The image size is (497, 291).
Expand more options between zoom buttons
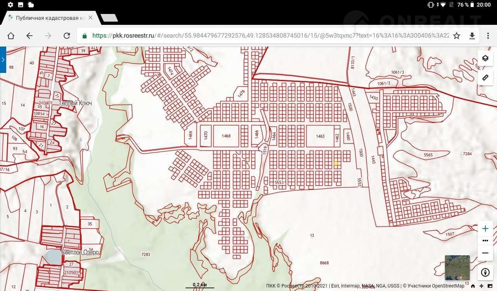pos(485,241)
